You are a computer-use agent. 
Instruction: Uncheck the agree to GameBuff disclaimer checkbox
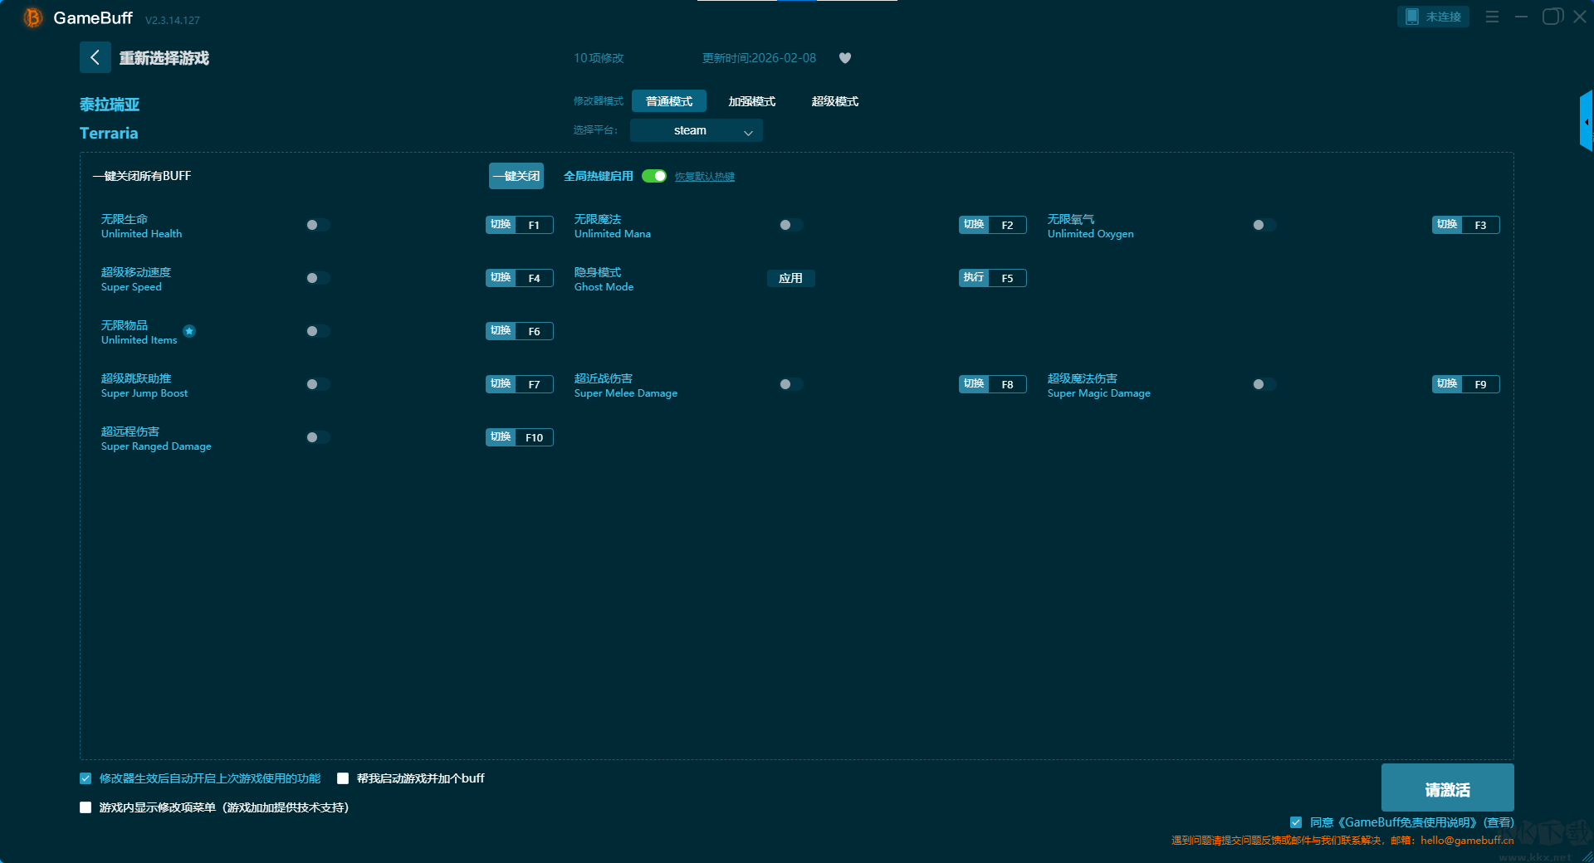pyautogui.click(x=1295, y=822)
